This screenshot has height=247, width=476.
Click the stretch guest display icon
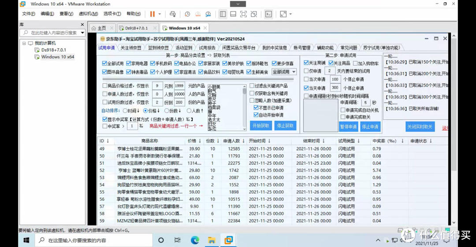point(283,14)
